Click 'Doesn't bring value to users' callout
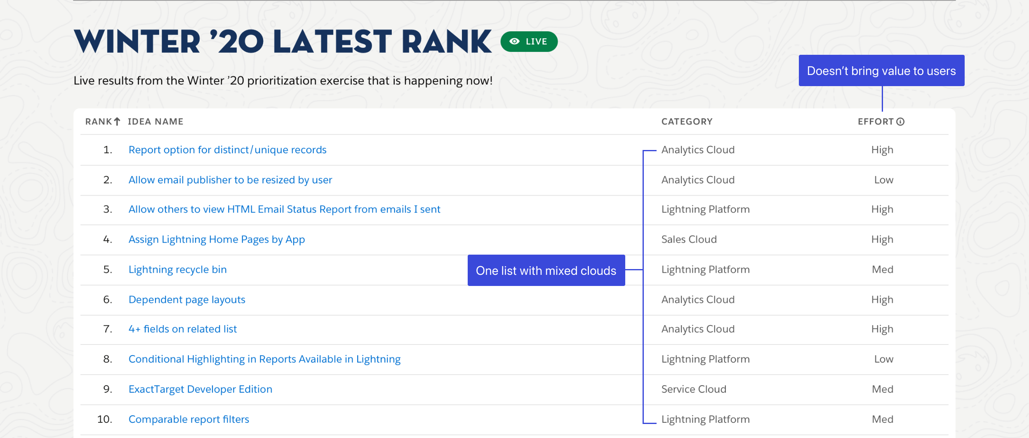This screenshot has width=1029, height=438. point(881,71)
